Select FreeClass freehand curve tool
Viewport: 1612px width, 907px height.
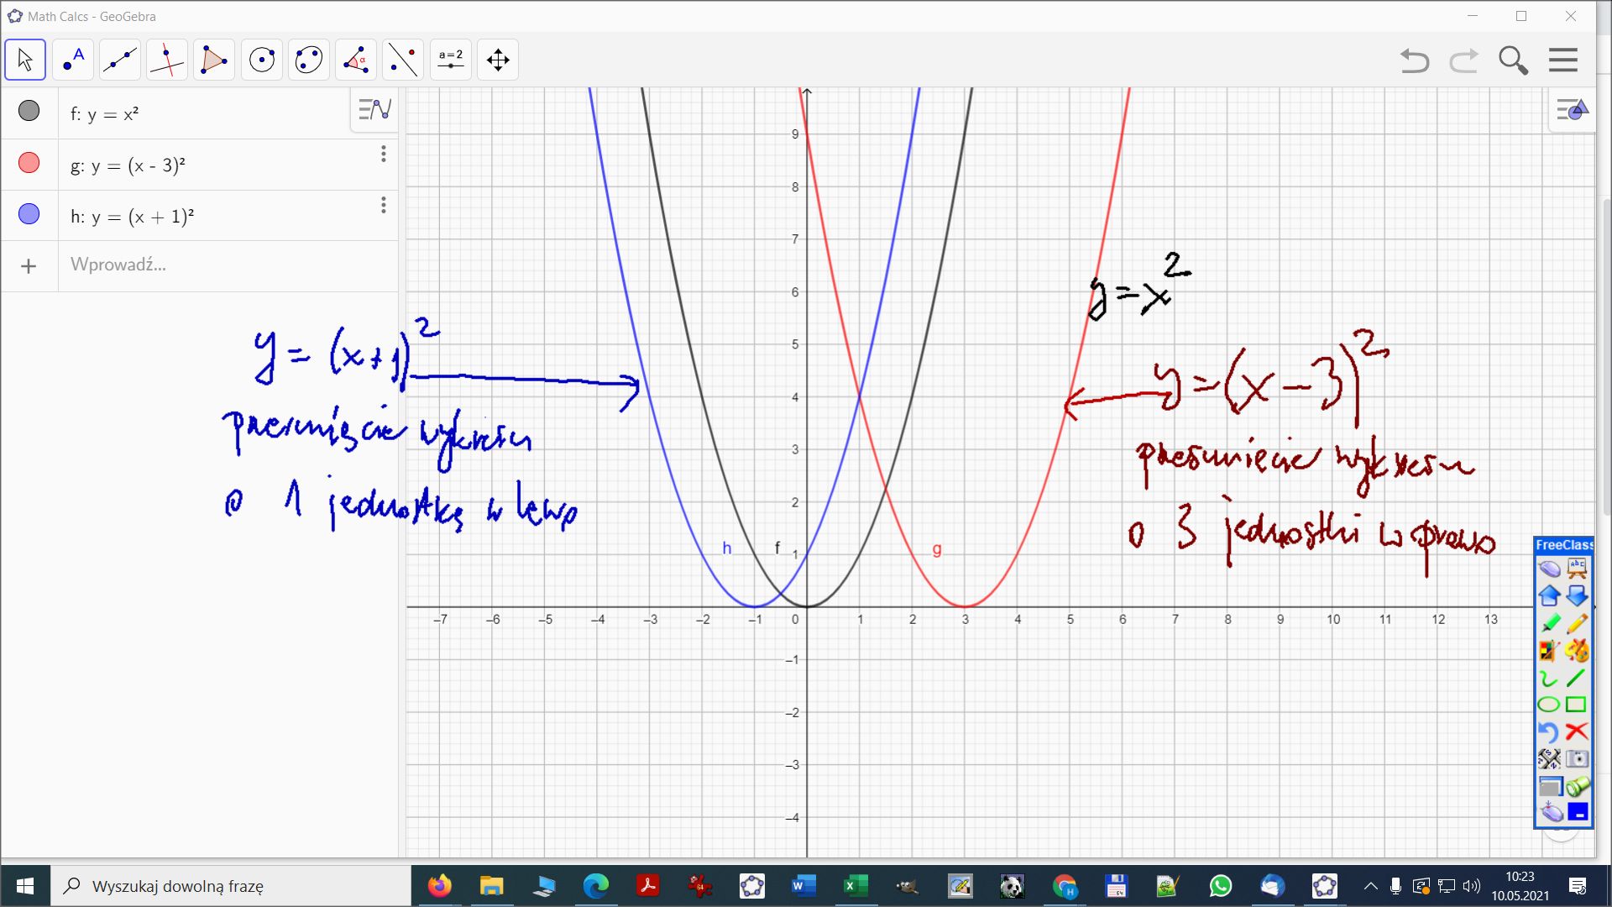[1549, 678]
